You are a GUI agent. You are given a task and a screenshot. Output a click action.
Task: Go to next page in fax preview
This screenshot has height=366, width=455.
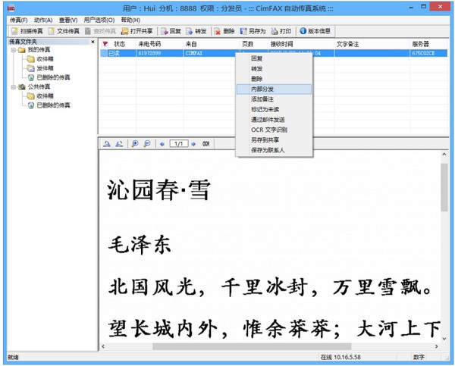(x=194, y=143)
